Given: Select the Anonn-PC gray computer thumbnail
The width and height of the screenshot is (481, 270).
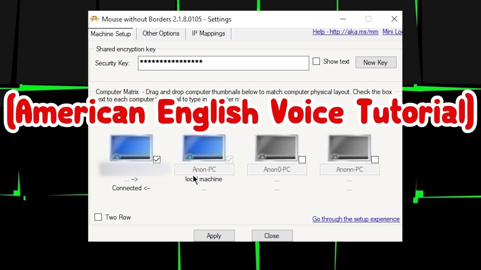Looking at the screenshot, I should pyautogui.click(x=349, y=148).
